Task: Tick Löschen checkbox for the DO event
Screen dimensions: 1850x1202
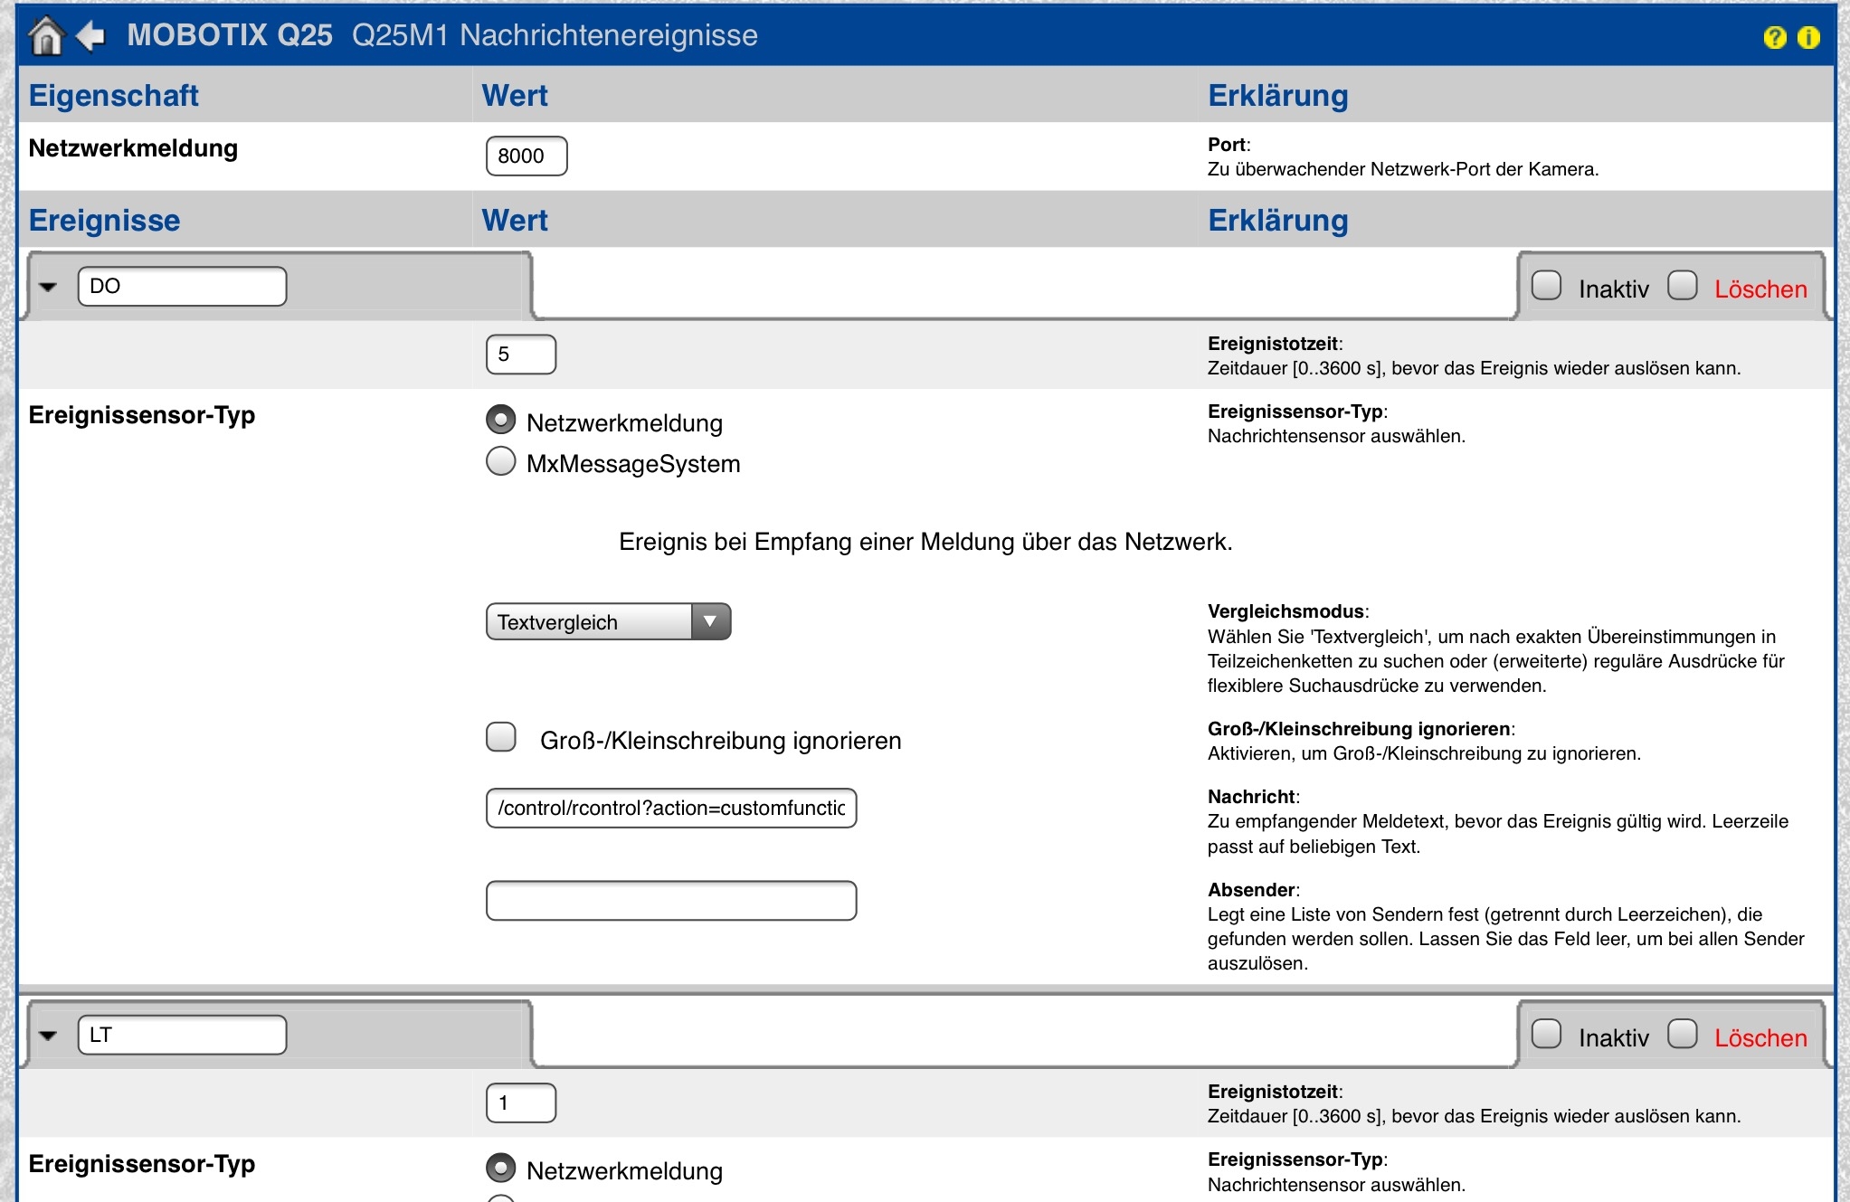Action: click(1682, 286)
